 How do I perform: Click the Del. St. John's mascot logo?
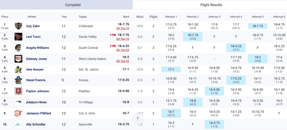pyautogui.click(x=18, y=69)
